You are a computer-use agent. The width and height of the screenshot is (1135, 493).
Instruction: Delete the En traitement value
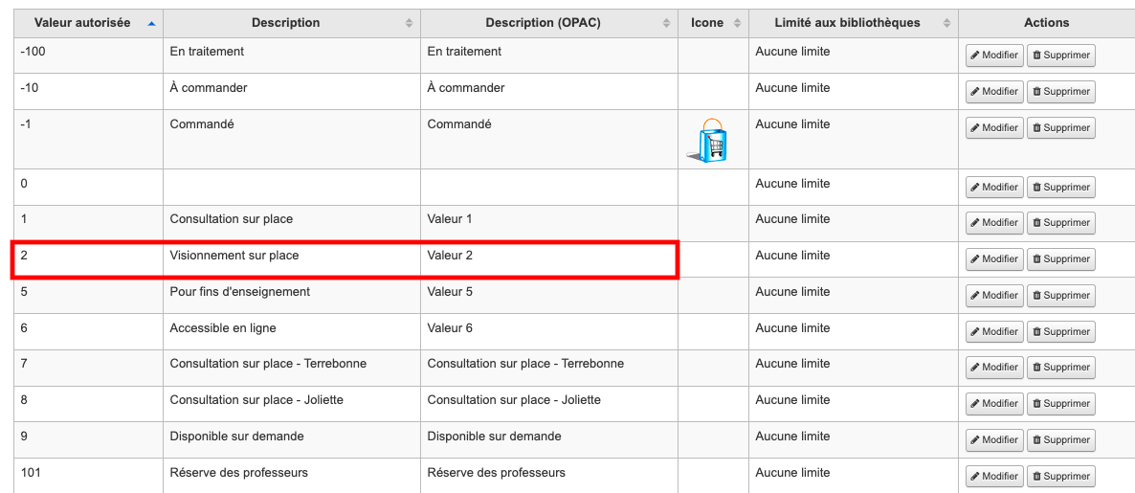click(1061, 56)
